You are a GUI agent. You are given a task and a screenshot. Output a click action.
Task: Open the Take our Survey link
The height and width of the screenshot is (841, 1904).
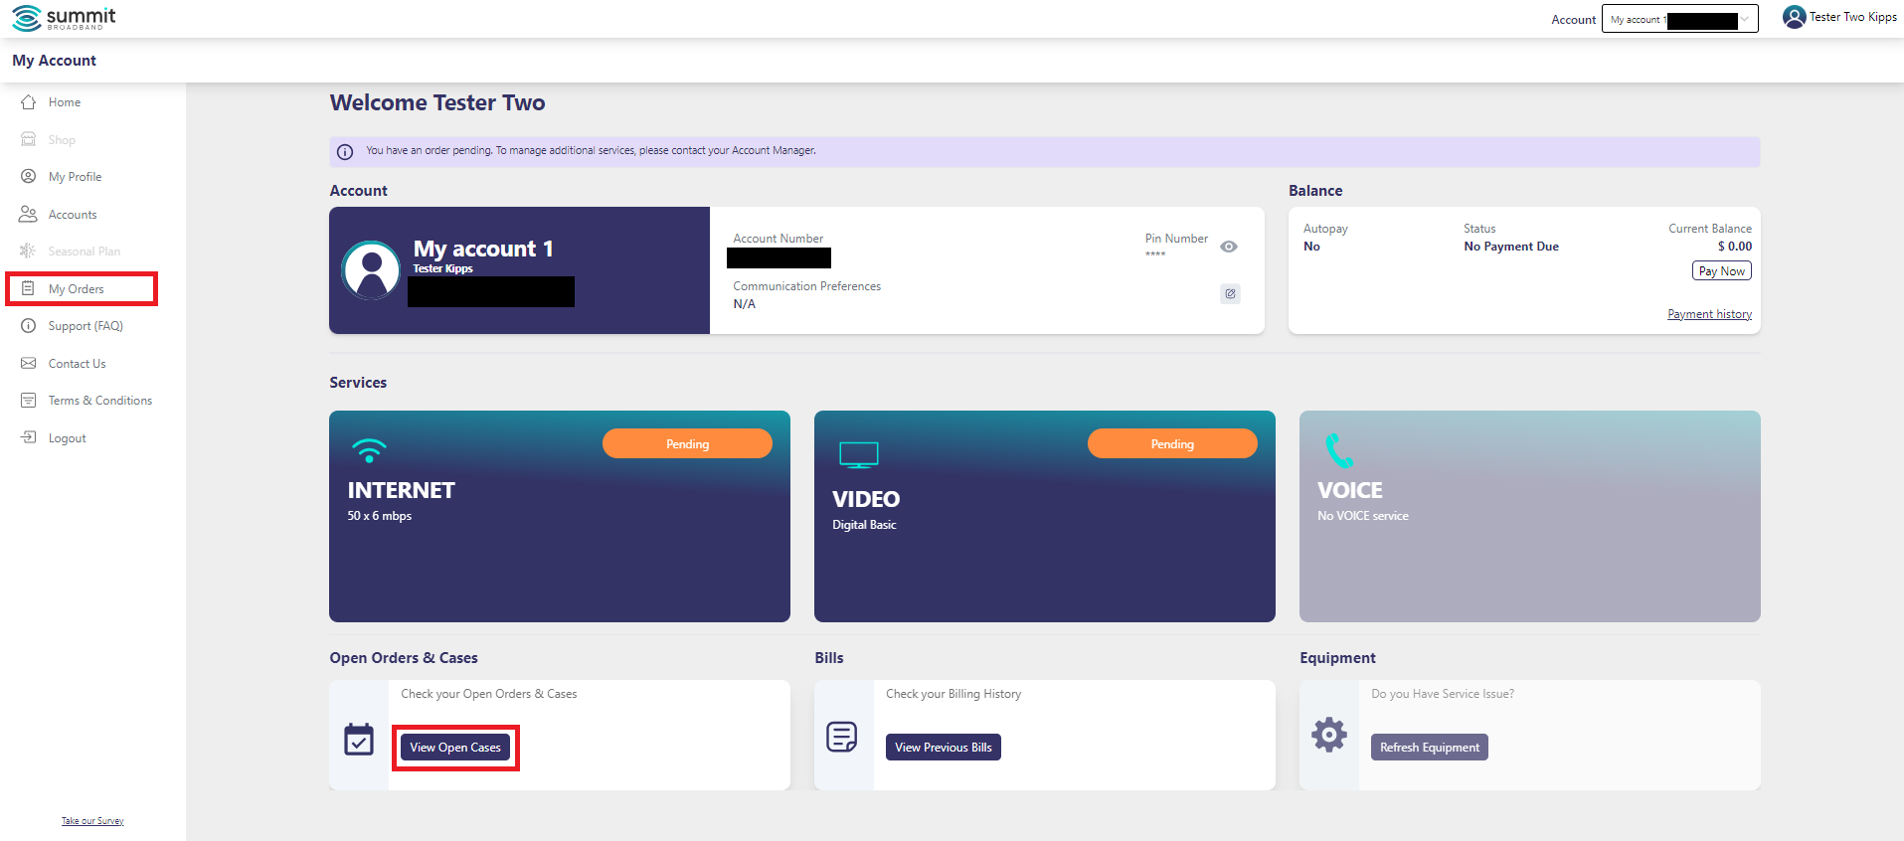92,821
